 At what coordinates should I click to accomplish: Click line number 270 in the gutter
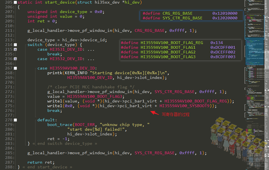(x=9, y=83)
